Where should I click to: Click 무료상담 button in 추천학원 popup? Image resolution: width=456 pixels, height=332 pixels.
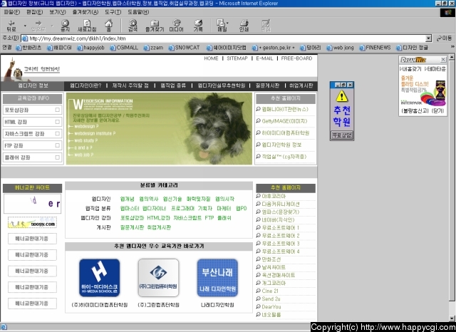click(x=342, y=135)
